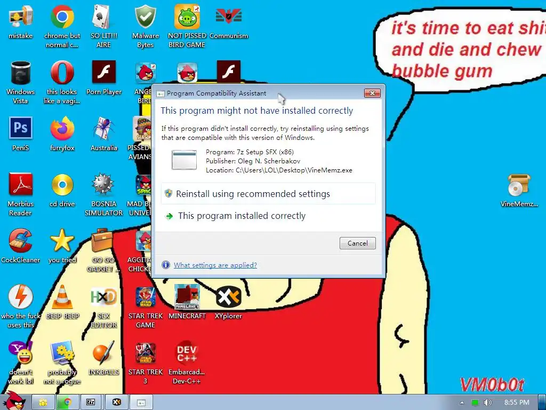The width and height of the screenshot is (546, 410).
Task: Select the 'Australia' spider solitaire icon
Action: coord(103,134)
